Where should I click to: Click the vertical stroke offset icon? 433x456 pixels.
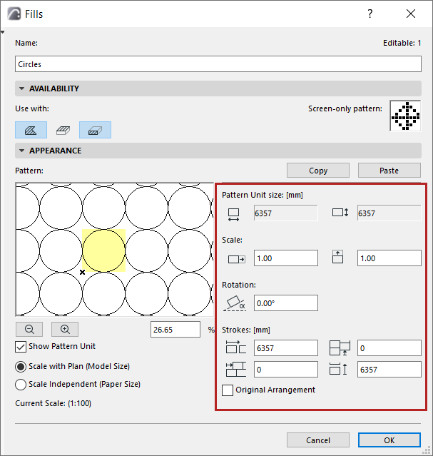[x=340, y=348]
